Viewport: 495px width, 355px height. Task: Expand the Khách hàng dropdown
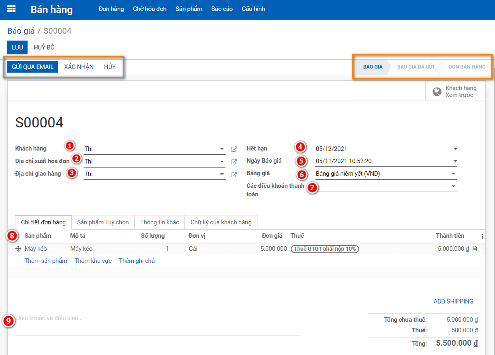click(x=222, y=149)
